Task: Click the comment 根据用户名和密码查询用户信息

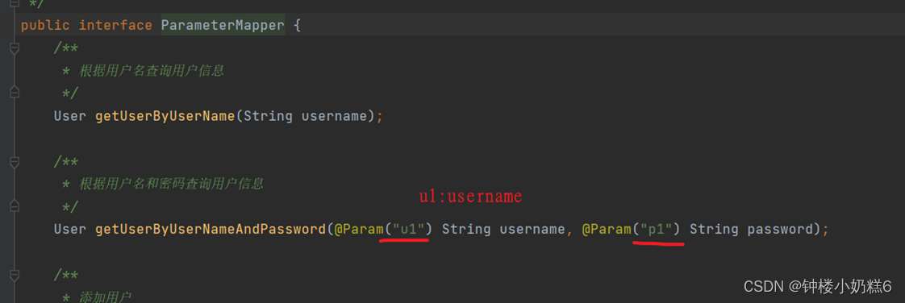Action: pos(171,184)
